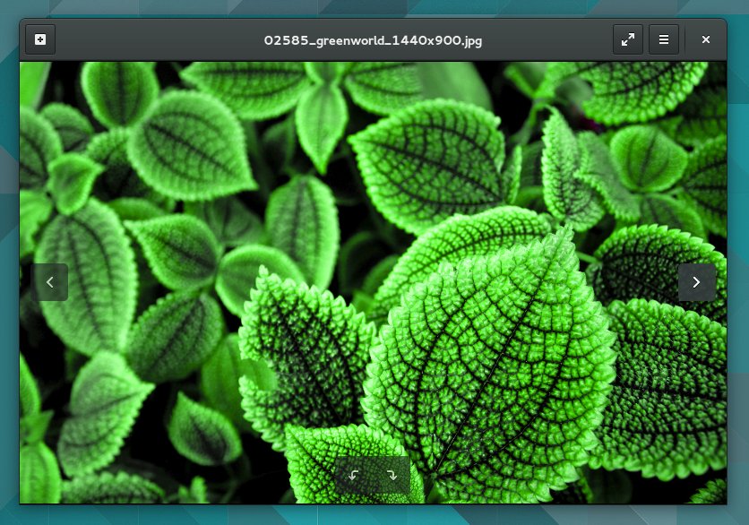
Task: Click title 02585_greenworld_1440x900.jpg
Action: point(373,40)
